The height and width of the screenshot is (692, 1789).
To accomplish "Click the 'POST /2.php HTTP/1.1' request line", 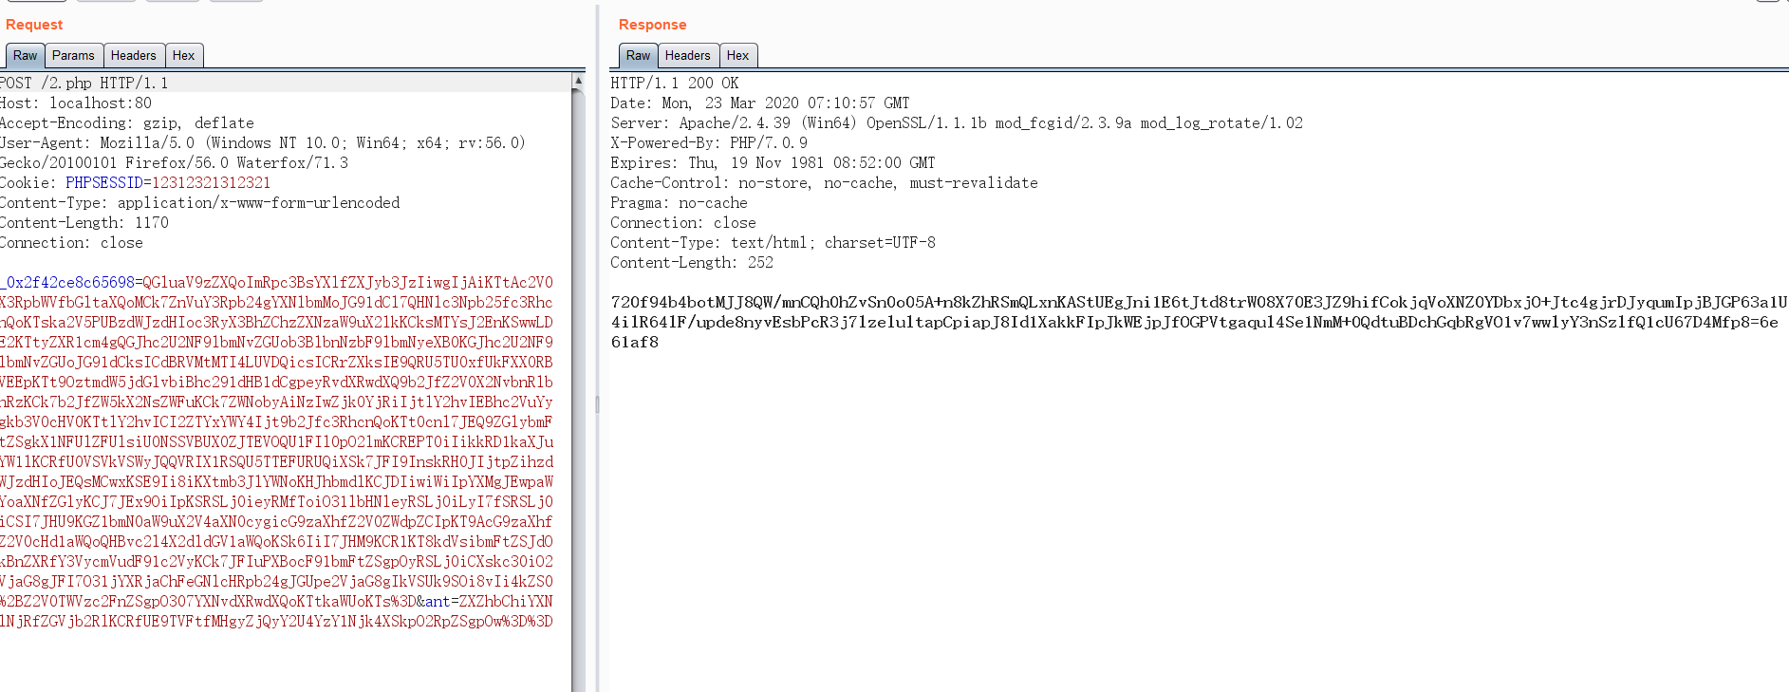I will click(x=84, y=84).
